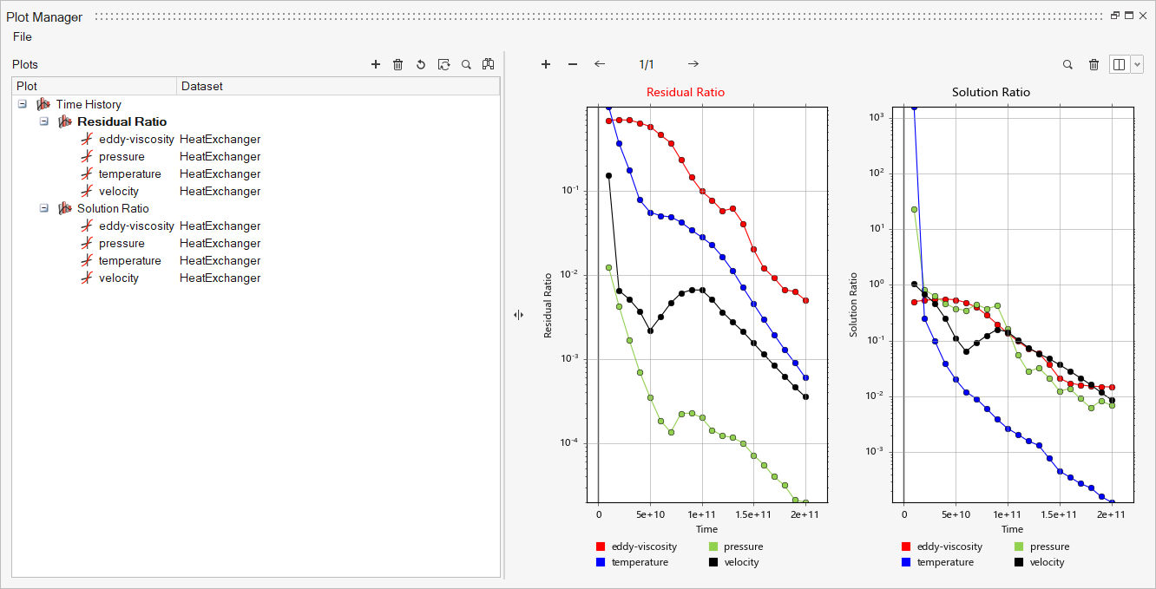
Task: Click the trash icon above Solution Ratio chart
Action: (1094, 64)
